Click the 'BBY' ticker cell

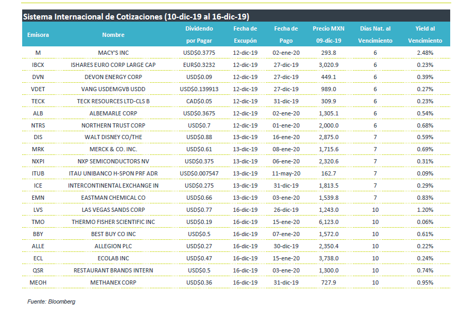tap(38, 235)
